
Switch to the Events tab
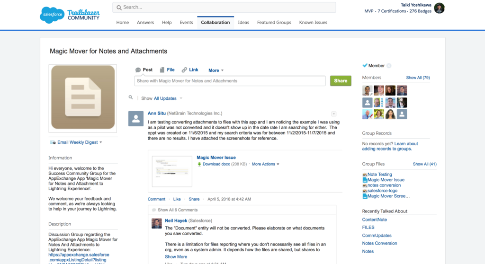point(186,23)
